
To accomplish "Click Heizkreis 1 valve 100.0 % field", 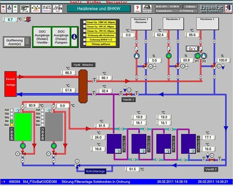I will (x=223, y=60).
